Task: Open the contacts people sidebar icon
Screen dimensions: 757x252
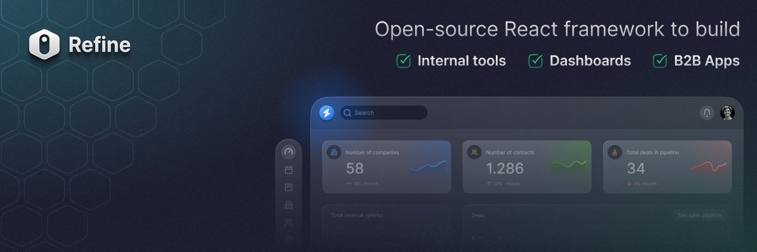Action: (x=289, y=222)
